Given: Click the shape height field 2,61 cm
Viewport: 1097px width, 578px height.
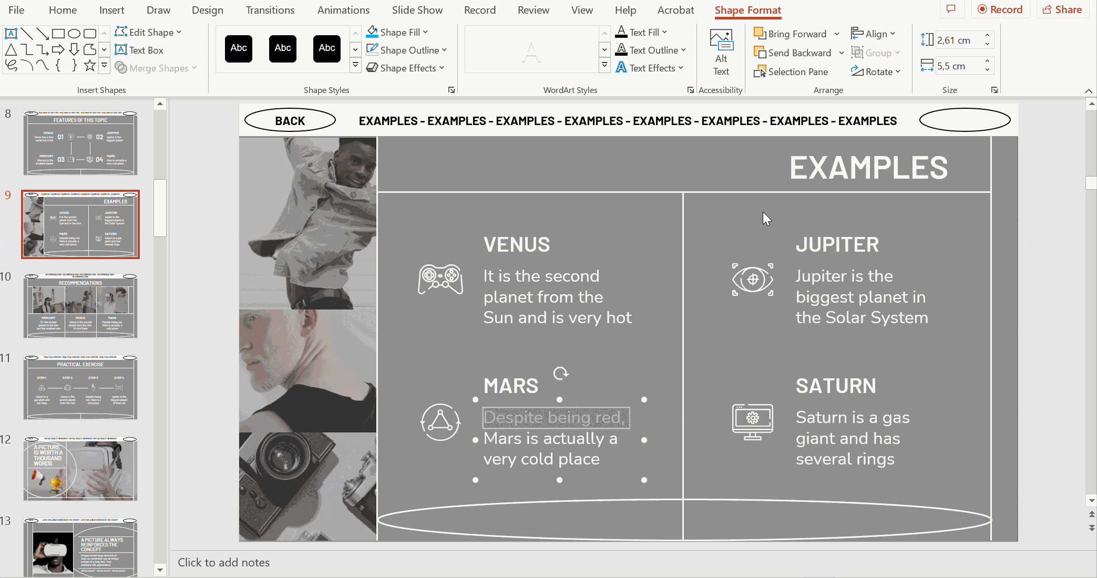Looking at the screenshot, I should click(x=959, y=40).
